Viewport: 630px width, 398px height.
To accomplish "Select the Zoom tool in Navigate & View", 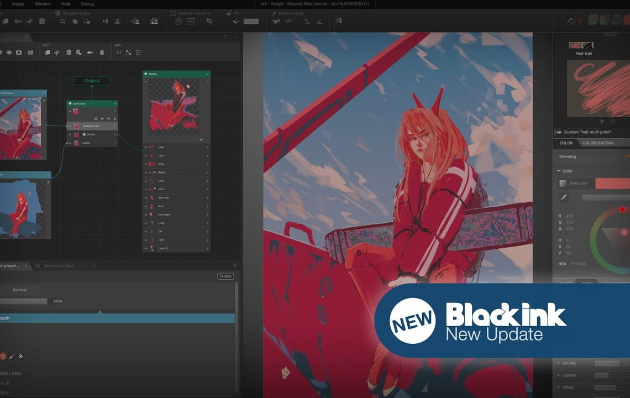I will (62, 21).
